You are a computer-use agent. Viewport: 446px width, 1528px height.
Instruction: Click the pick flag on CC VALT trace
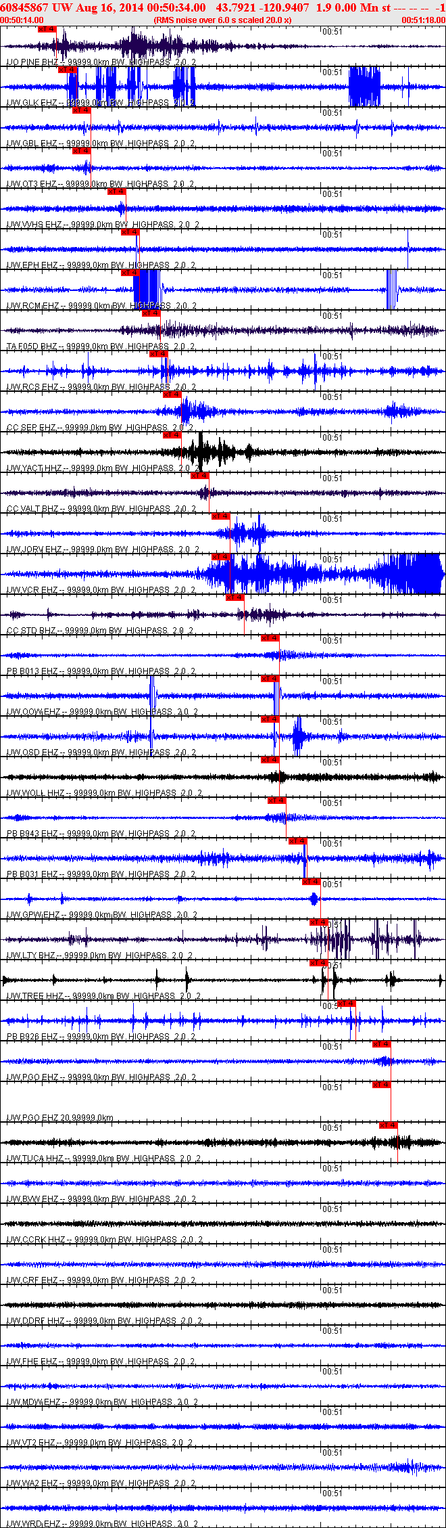200,476
